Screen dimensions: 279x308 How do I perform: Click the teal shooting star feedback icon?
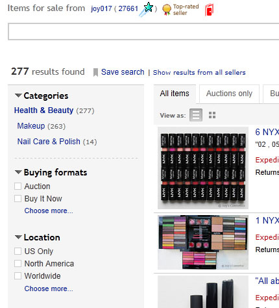coord(146,9)
